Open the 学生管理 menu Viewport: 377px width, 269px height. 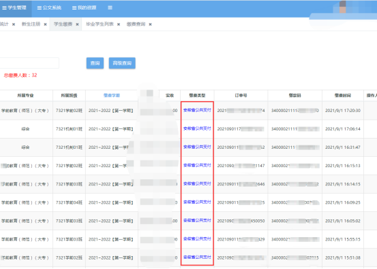pyautogui.click(x=14, y=7)
